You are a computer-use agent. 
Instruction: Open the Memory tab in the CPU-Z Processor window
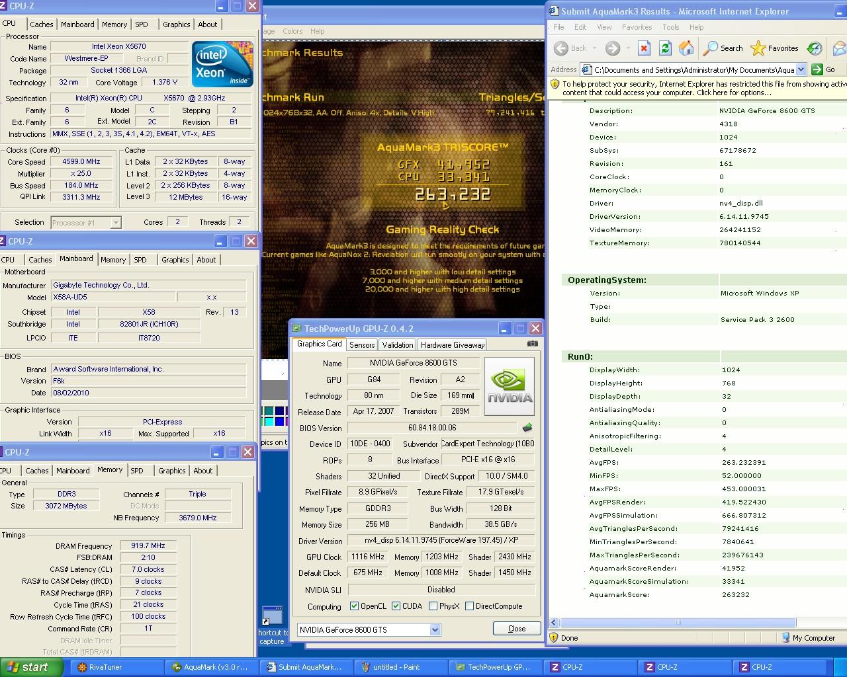click(x=114, y=24)
